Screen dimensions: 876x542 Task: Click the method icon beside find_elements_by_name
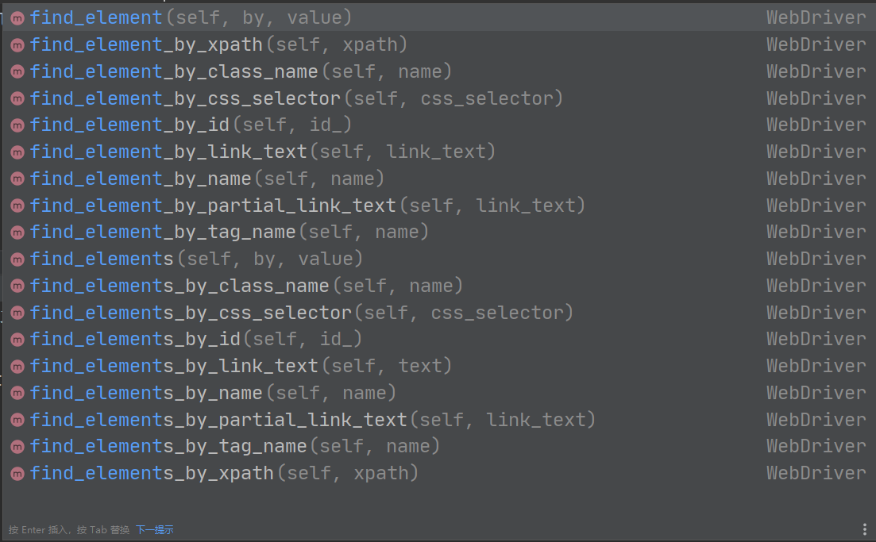click(x=17, y=394)
